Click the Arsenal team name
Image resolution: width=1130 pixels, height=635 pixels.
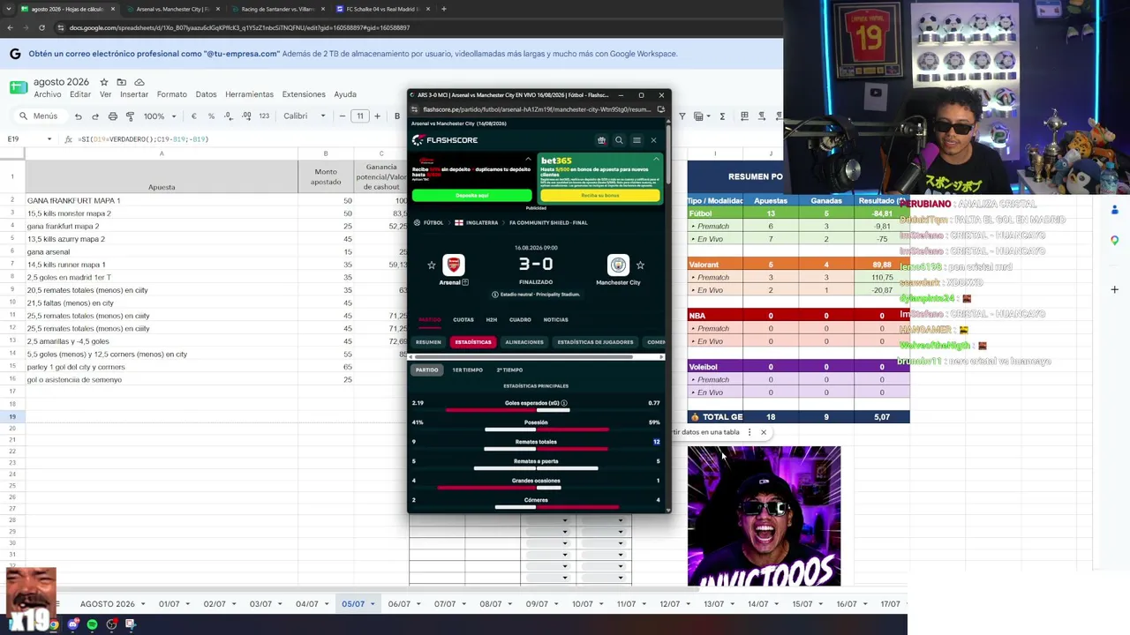pos(450,282)
